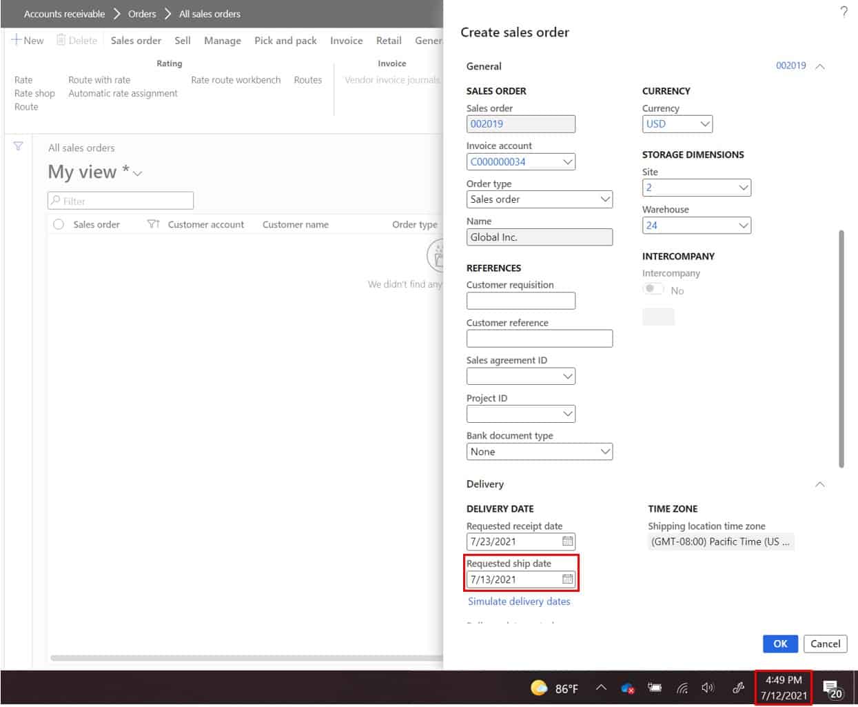Click the Filter search box above the grid
The image size is (858, 707).
121,201
